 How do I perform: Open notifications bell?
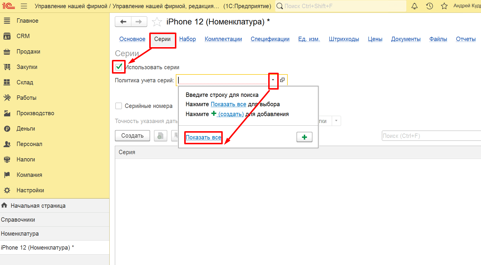415,6
